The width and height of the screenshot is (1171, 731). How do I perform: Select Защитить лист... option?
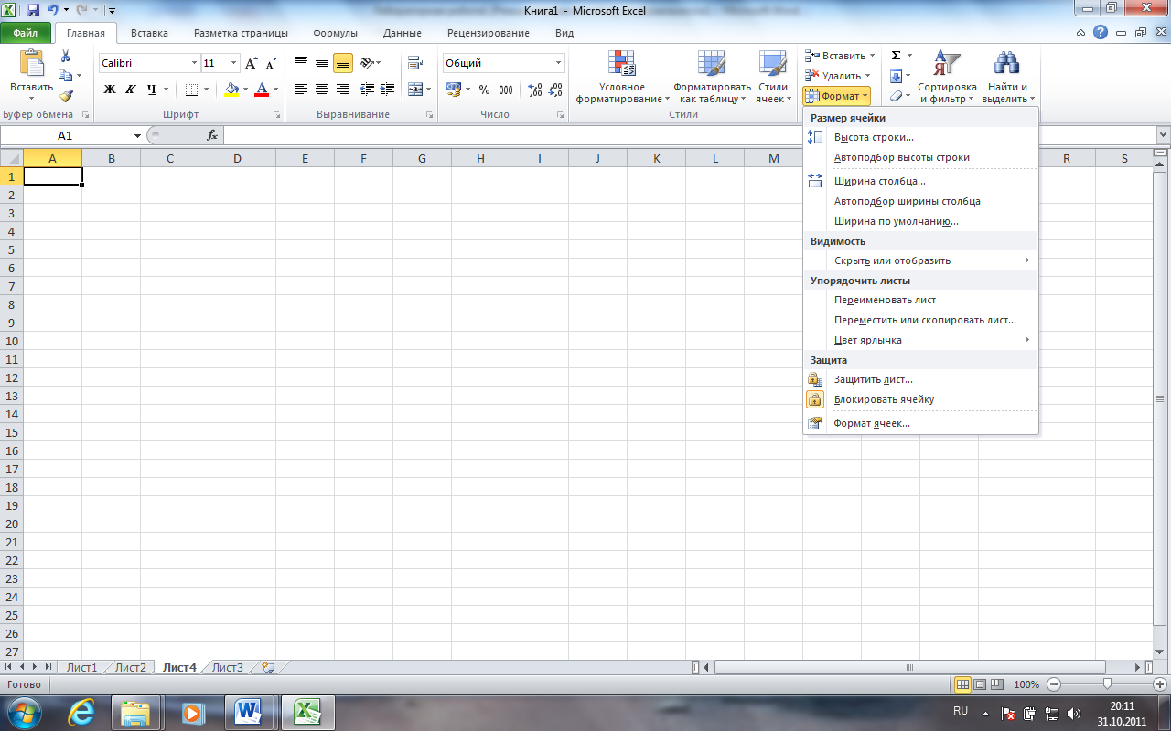(920, 379)
